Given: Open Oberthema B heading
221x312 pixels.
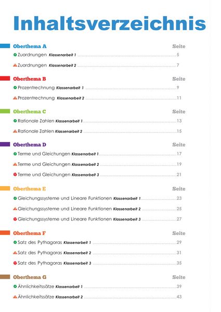Looking at the screenshot, I should pyautogui.click(x=30, y=79).
